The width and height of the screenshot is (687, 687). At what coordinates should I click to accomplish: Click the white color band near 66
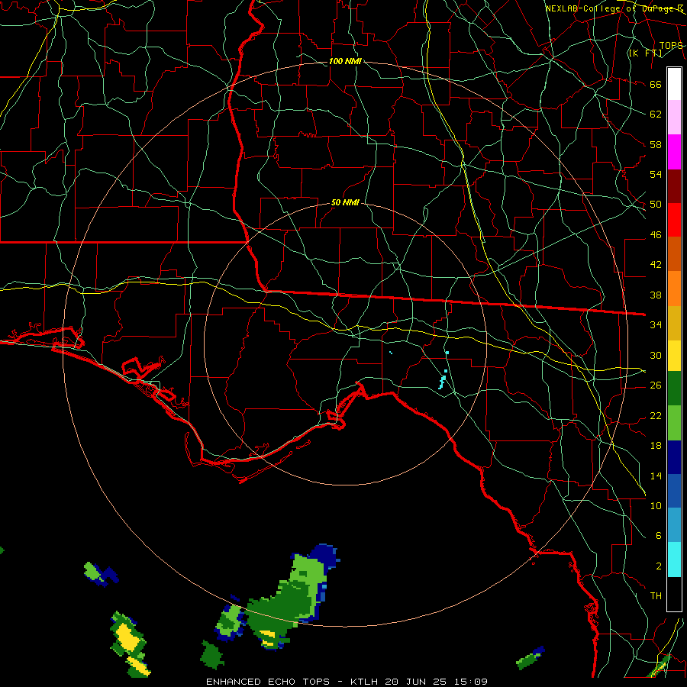point(674,84)
